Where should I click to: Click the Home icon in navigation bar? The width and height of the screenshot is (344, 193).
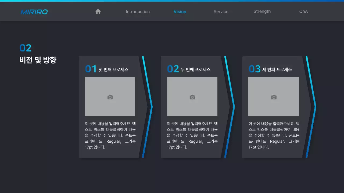pos(98,11)
